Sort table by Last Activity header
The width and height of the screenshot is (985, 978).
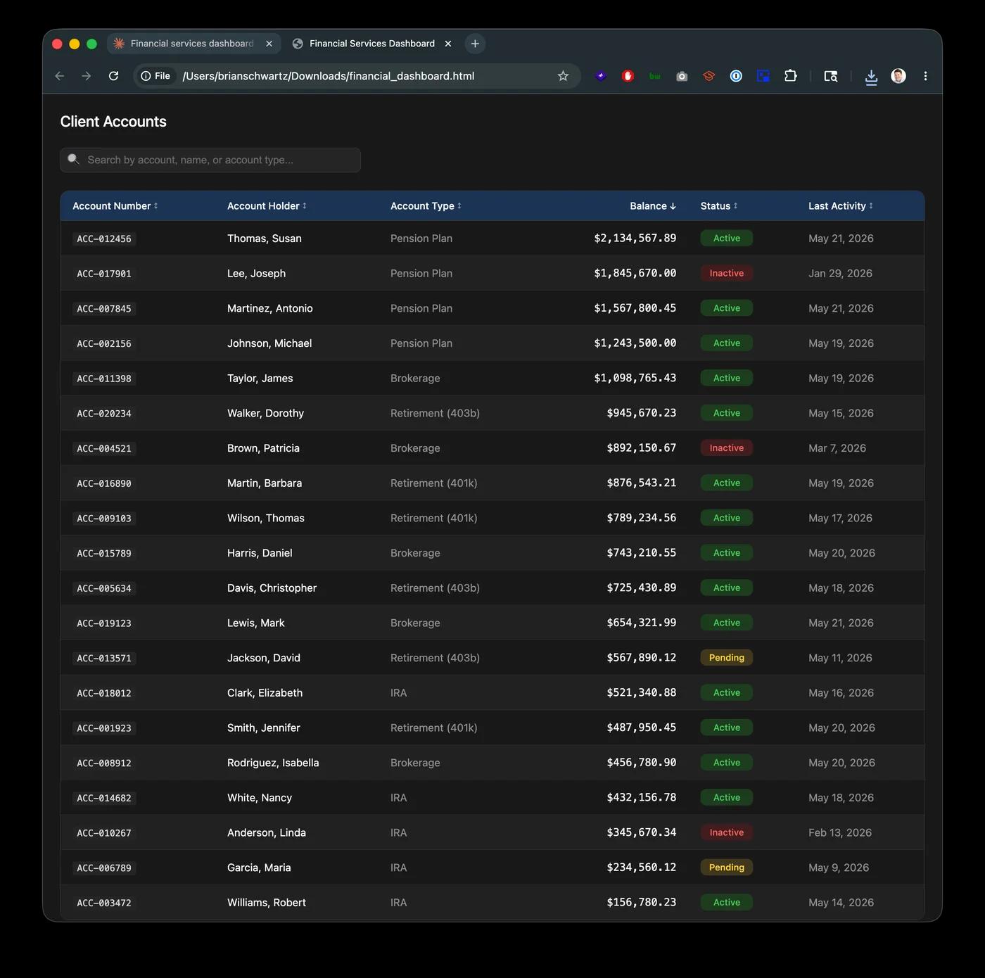pyautogui.click(x=841, y=206)
